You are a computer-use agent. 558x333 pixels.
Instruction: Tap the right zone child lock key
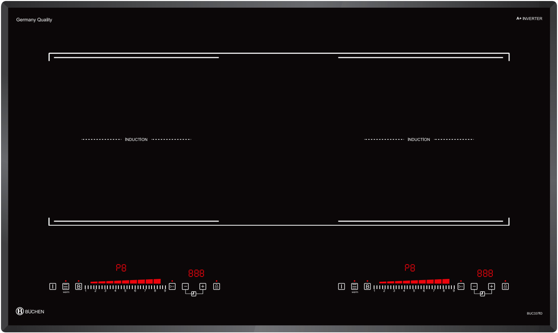point(505,286)
